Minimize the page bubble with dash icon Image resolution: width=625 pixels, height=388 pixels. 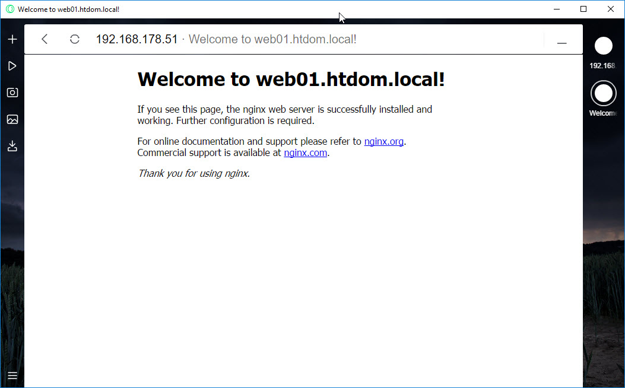pyautogui.click(x=562, y=43)
